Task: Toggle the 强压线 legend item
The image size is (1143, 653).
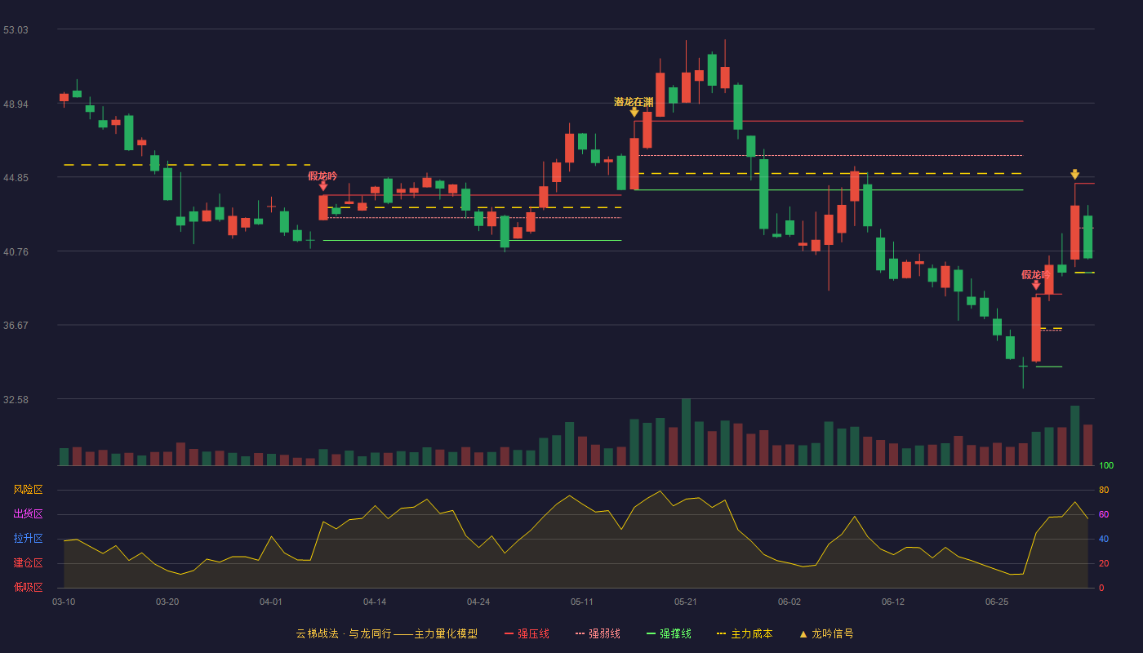Action: [527, 633]
